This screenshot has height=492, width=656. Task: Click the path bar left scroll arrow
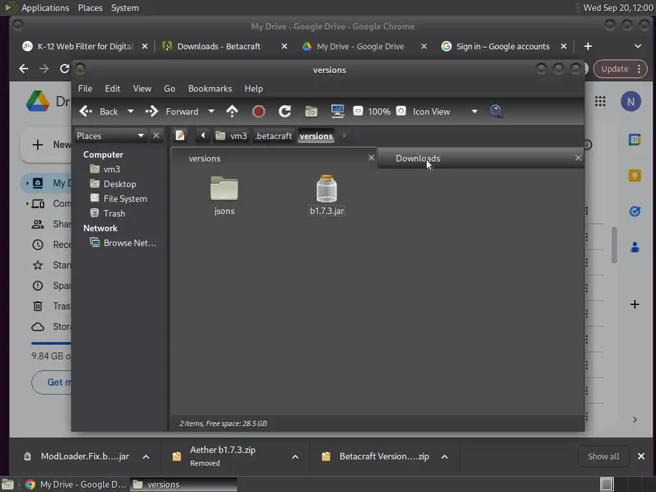pyautogui.click(x=203, y=135)
